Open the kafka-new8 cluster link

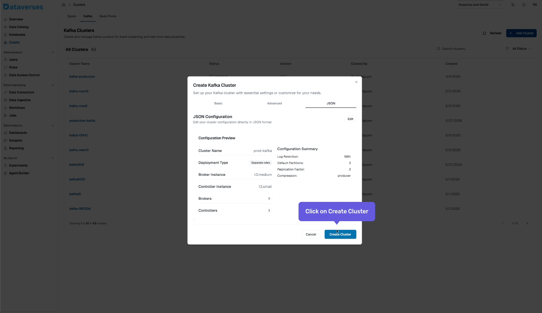78,106
